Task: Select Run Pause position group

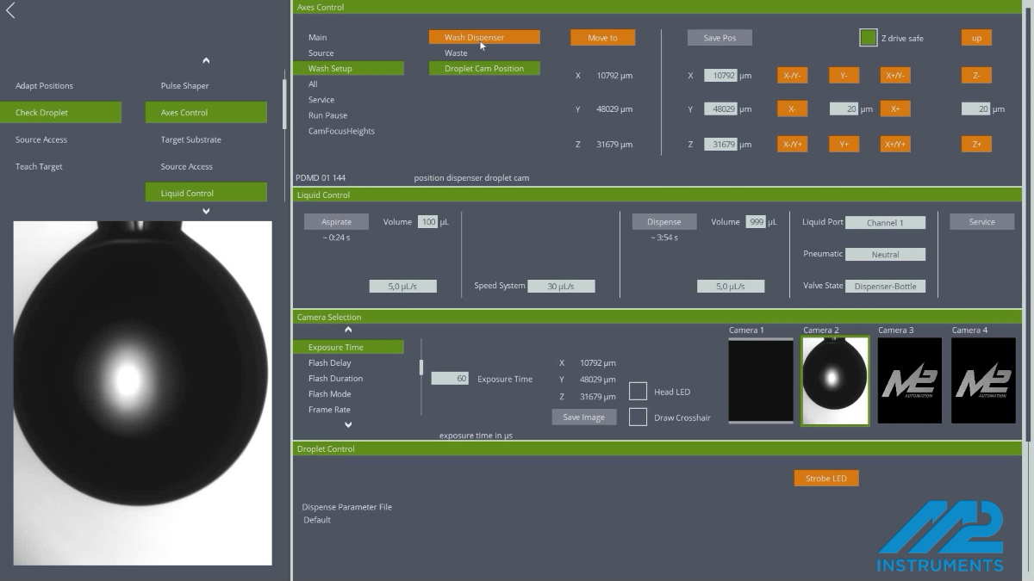Action: 327,115
